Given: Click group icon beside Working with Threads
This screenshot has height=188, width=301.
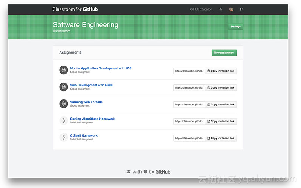Looking at the screenshot, I should pos(64,104).
